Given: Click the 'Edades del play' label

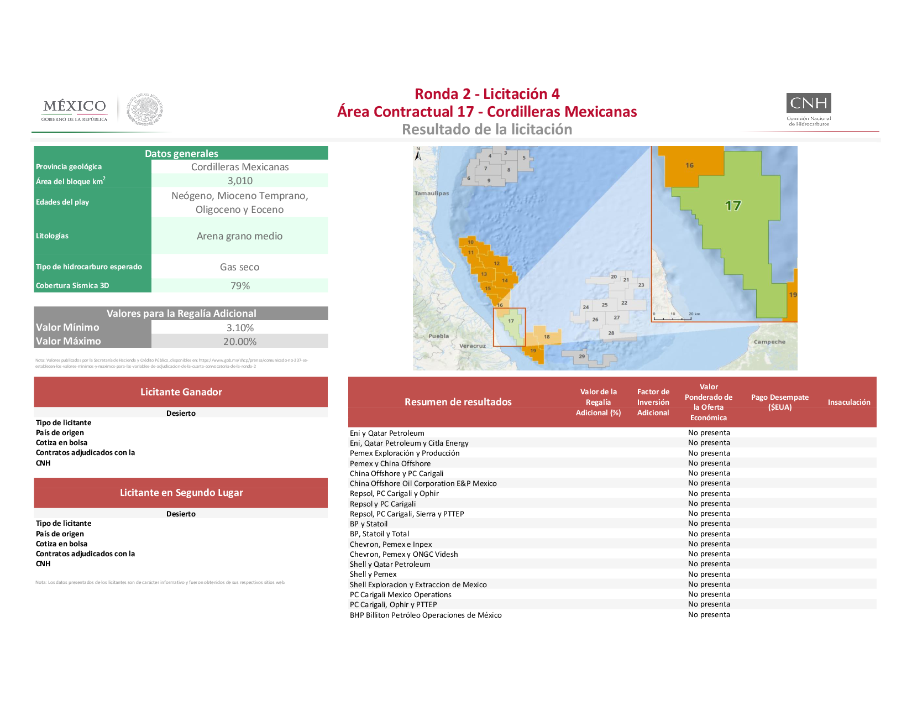Looking at the screenshot, I should tap(62, 202).
